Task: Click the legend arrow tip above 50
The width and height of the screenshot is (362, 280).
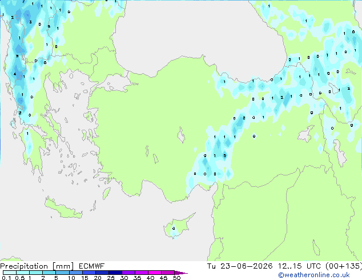Action: 181,273
